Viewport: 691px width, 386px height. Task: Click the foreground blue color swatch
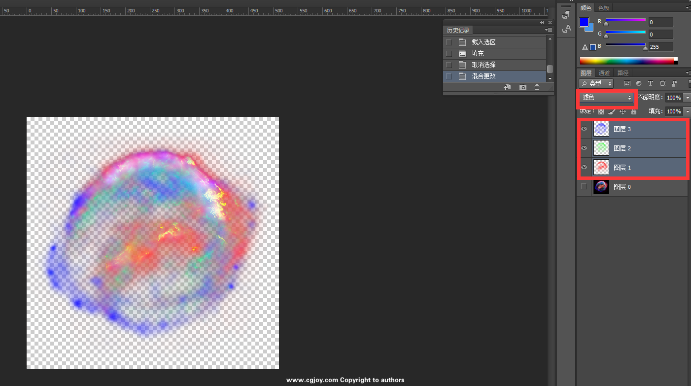click(584, 23)
